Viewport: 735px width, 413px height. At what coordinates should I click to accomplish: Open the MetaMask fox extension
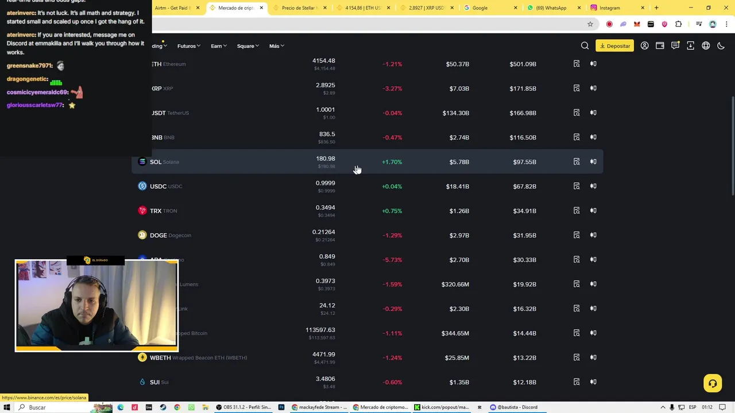(x=637, y=24)
